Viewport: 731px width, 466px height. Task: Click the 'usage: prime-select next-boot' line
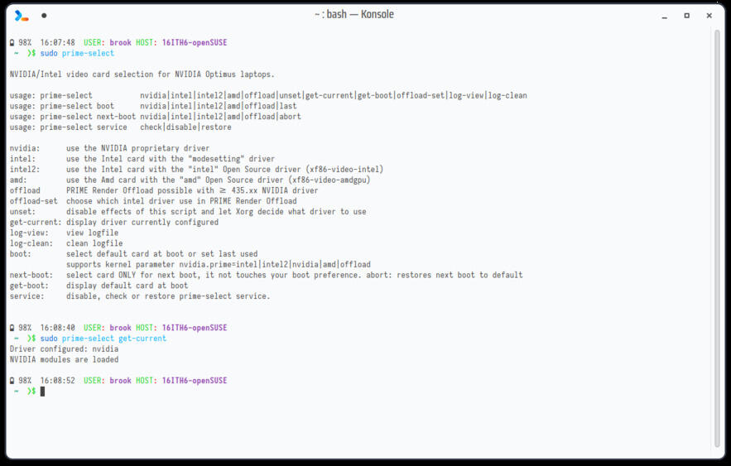click(x=156, y=117)
